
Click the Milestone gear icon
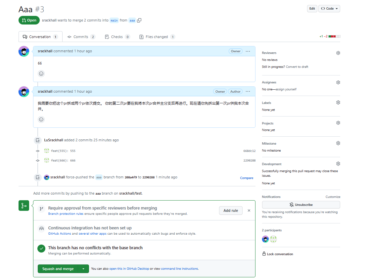338,143
